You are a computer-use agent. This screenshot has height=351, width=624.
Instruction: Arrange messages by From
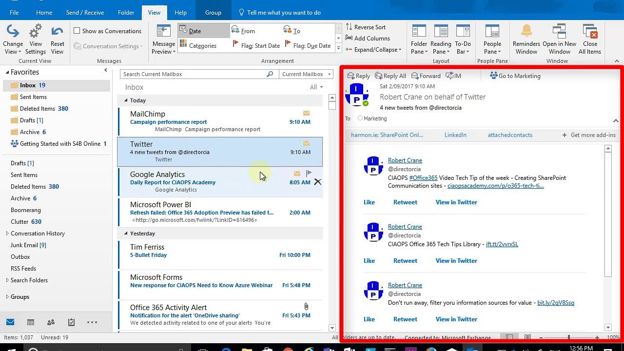(x=243, y=31)
